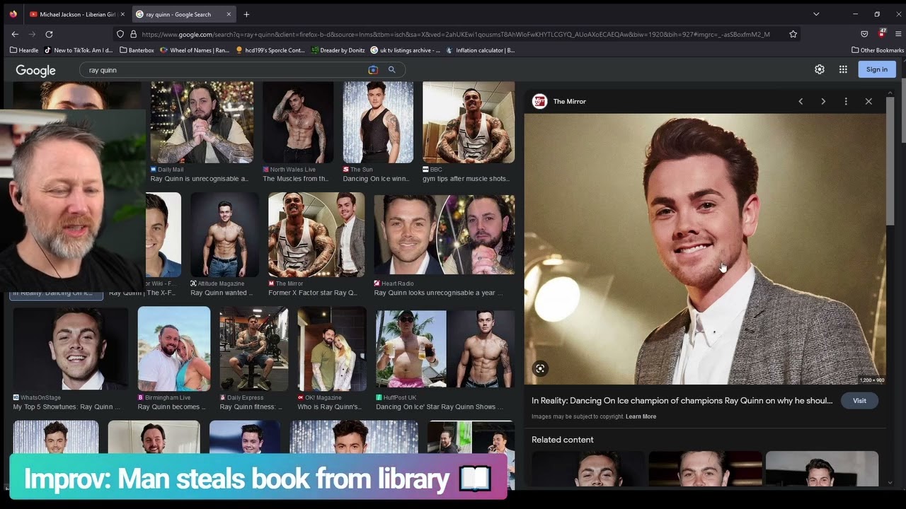Bookmark this page with star icon
This screenshot has width=906, height=509.
(793, 34)
